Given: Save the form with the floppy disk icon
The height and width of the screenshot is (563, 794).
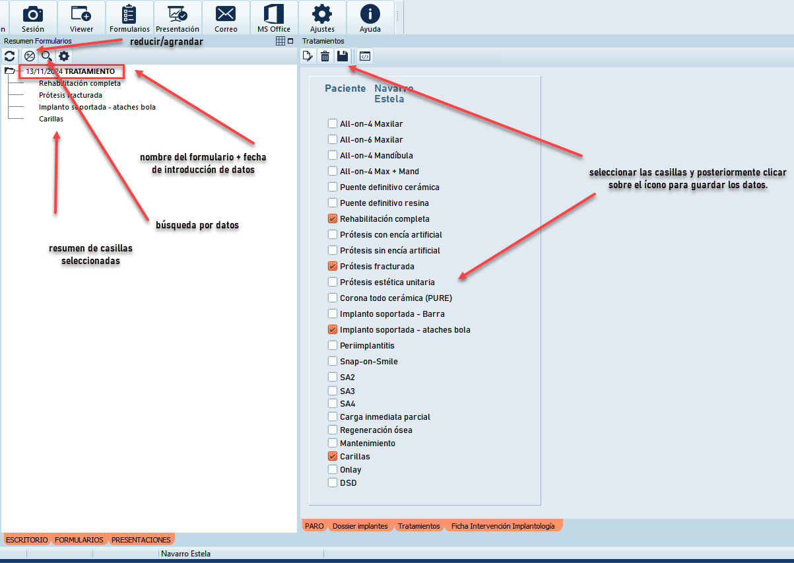Looking at the screenshot, I should 342,56.
